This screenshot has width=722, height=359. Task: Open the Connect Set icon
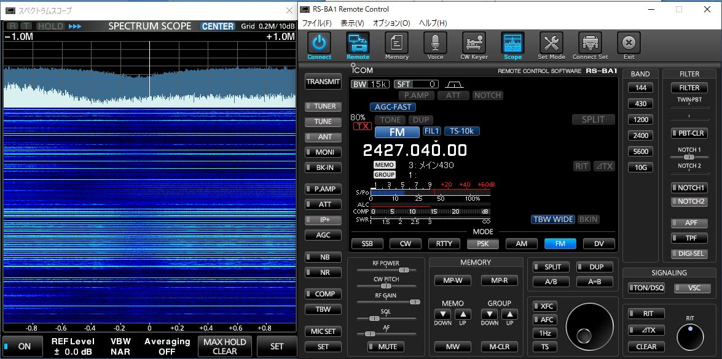point(590,43)
